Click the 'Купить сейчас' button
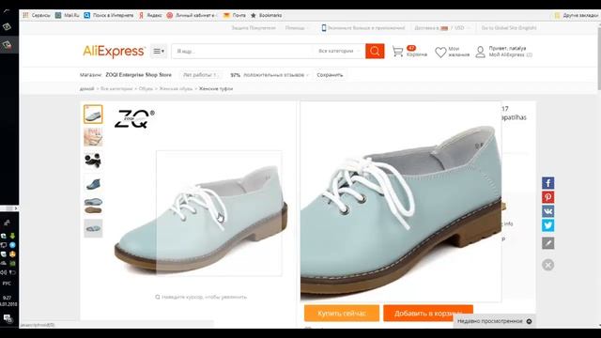The image size is (601, 338). [x=342, y=313]
